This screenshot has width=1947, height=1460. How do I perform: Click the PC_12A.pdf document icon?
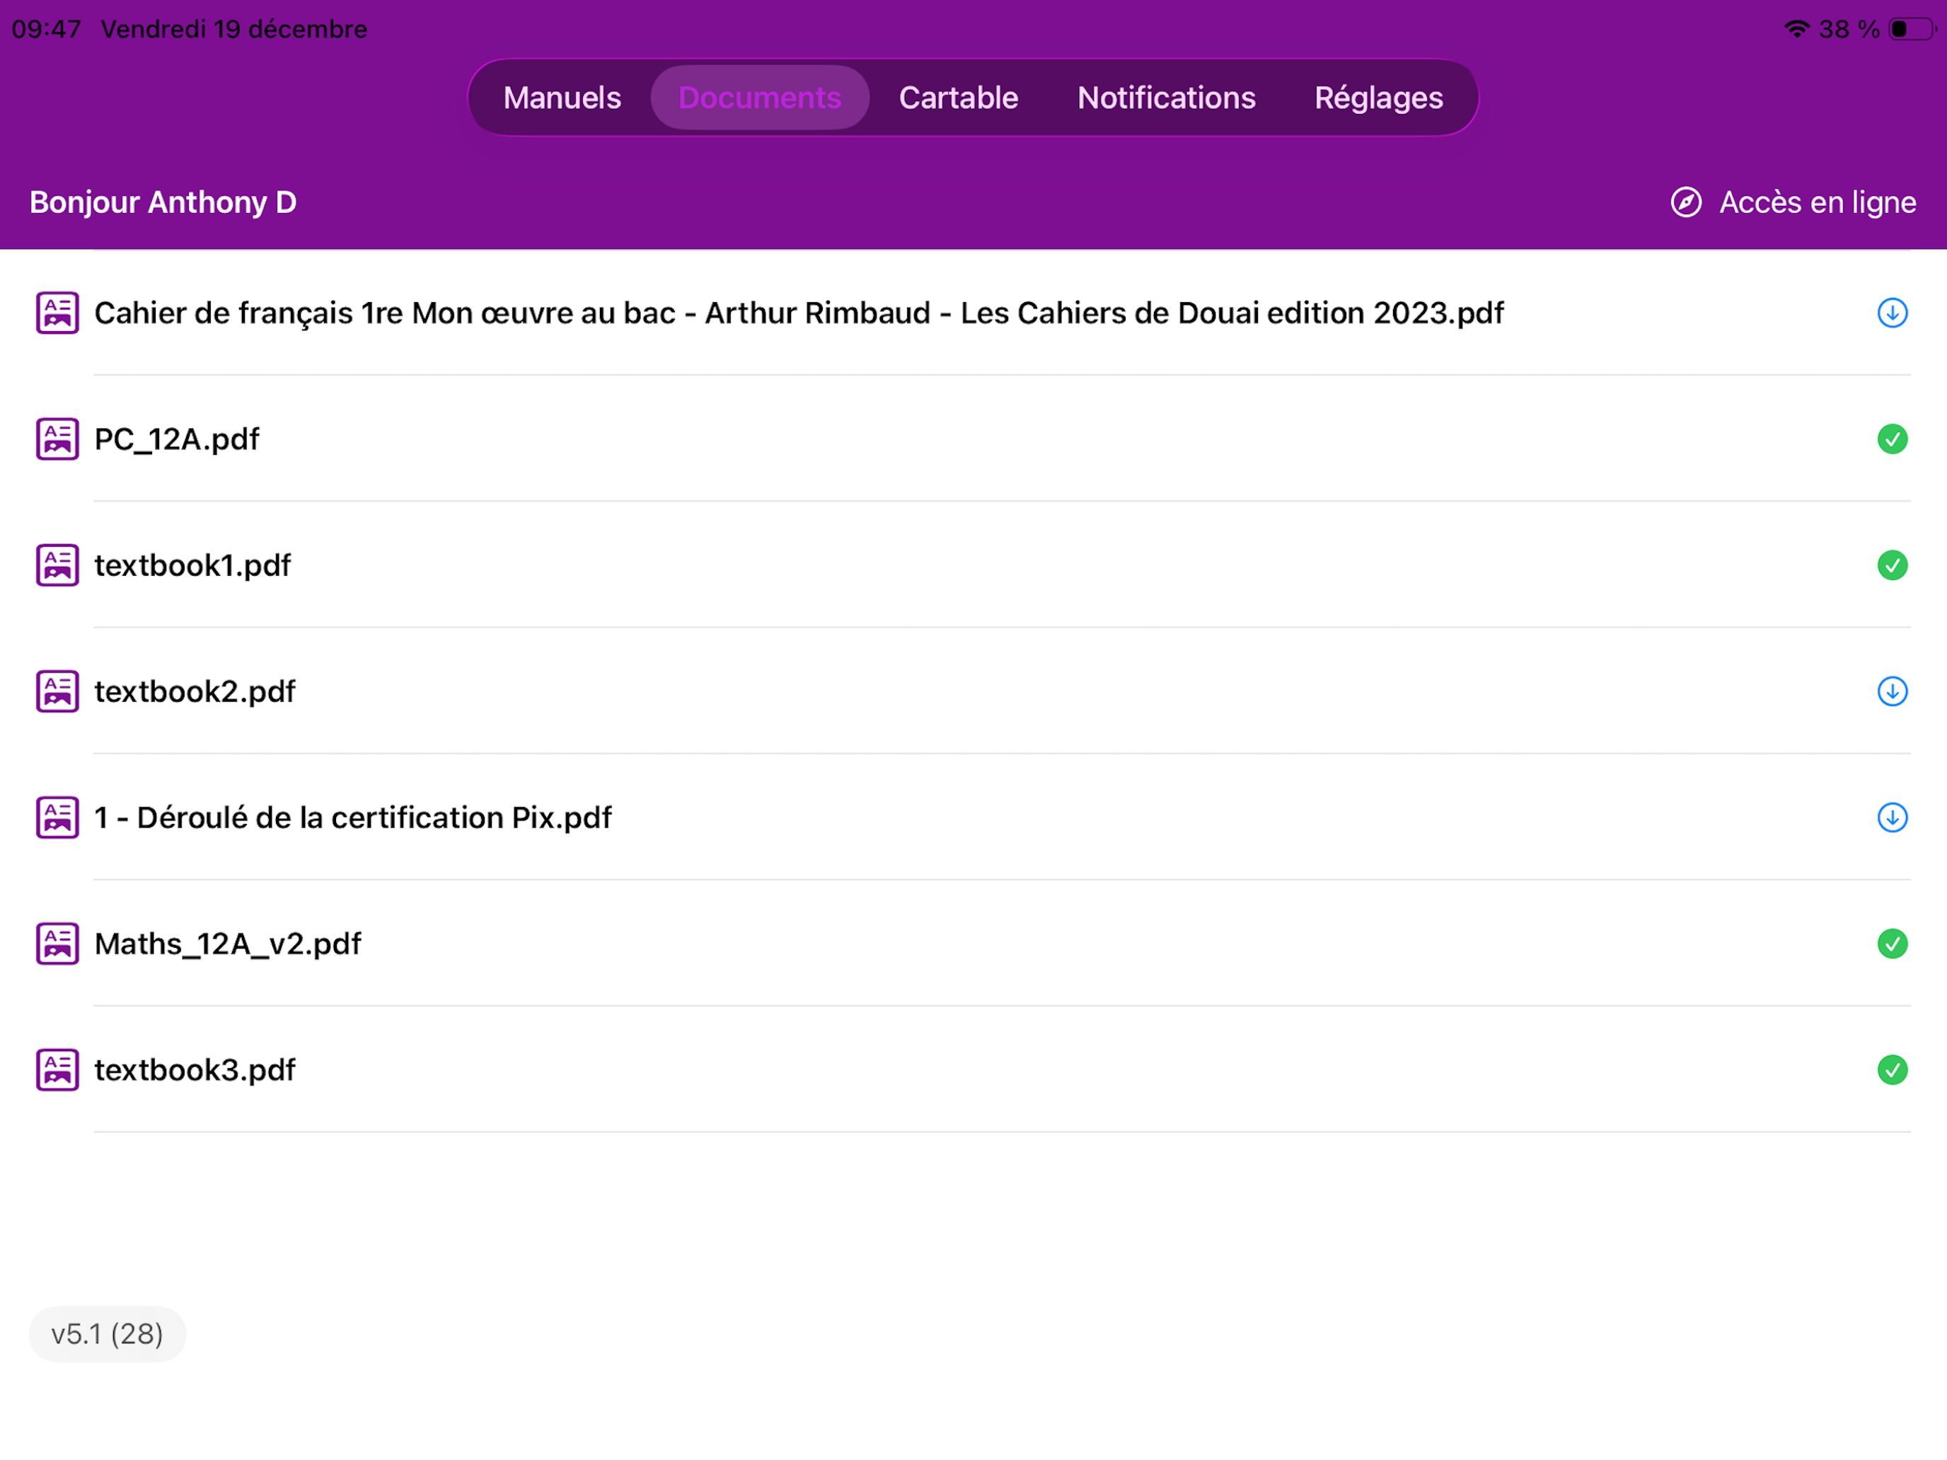click(57, 439)
